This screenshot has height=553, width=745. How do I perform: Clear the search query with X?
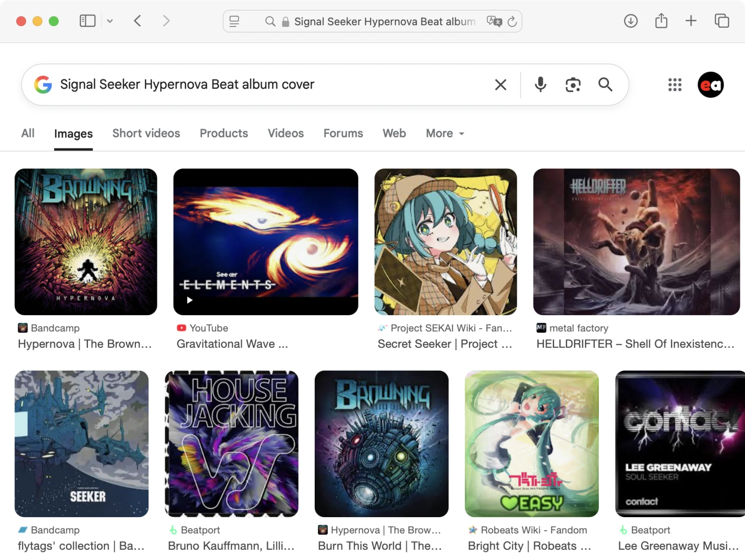coord(501,85)
